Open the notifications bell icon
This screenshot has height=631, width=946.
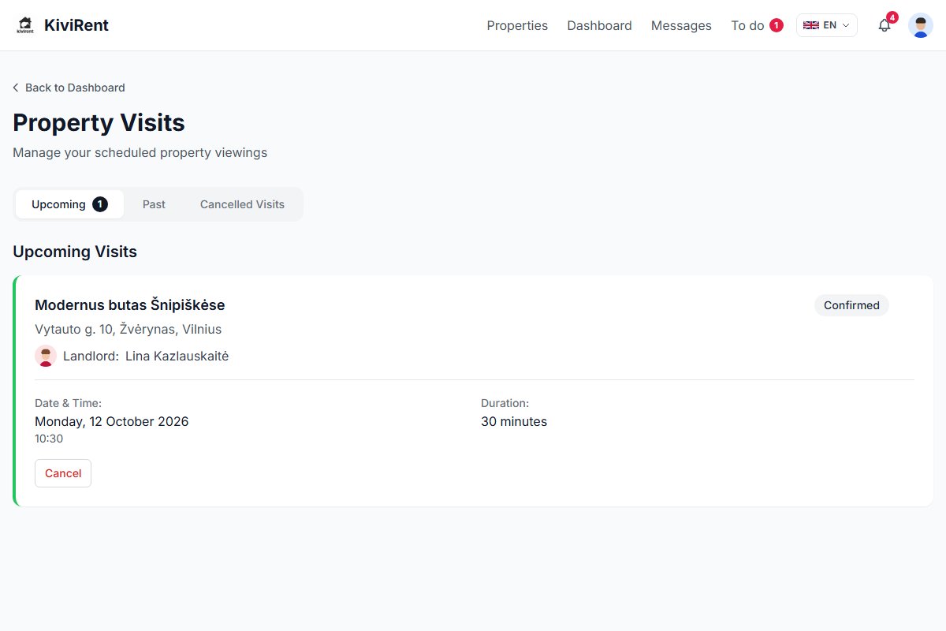[x=885, y=25]
